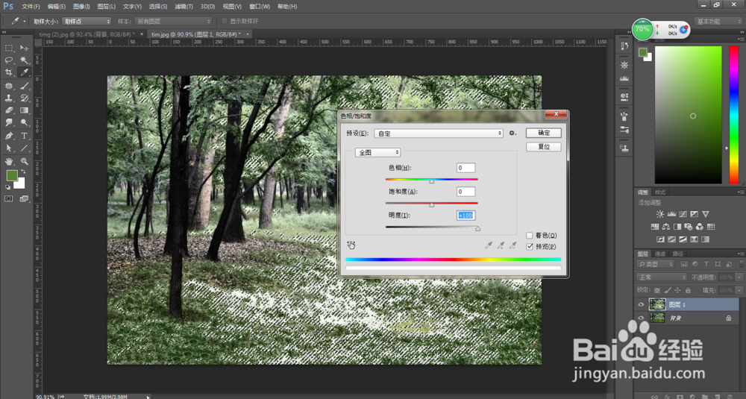The width and height of the screenshot is (746, 399).
Task: Open the workspace switcher dropdown 基本功能
Action: 718,22
